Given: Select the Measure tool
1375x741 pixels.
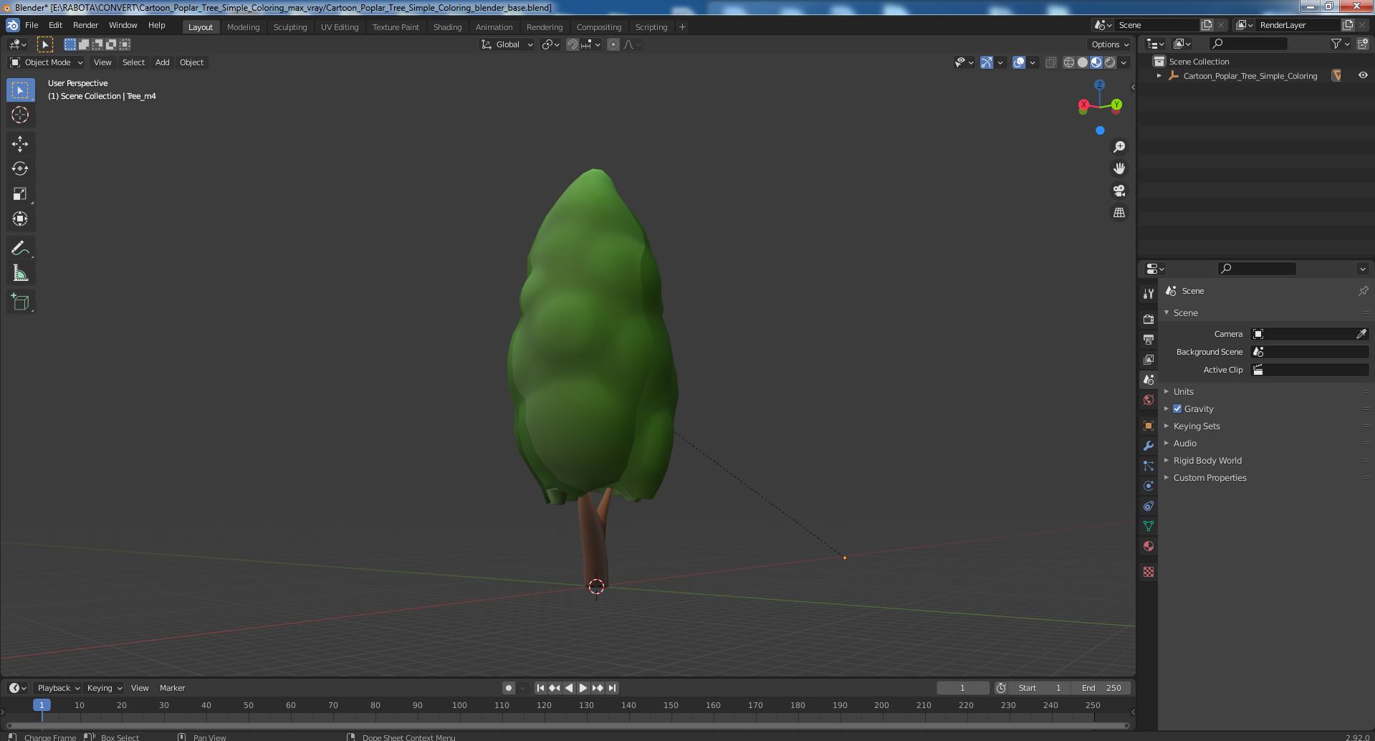Looking at the screenshot, I should (20, 273).
